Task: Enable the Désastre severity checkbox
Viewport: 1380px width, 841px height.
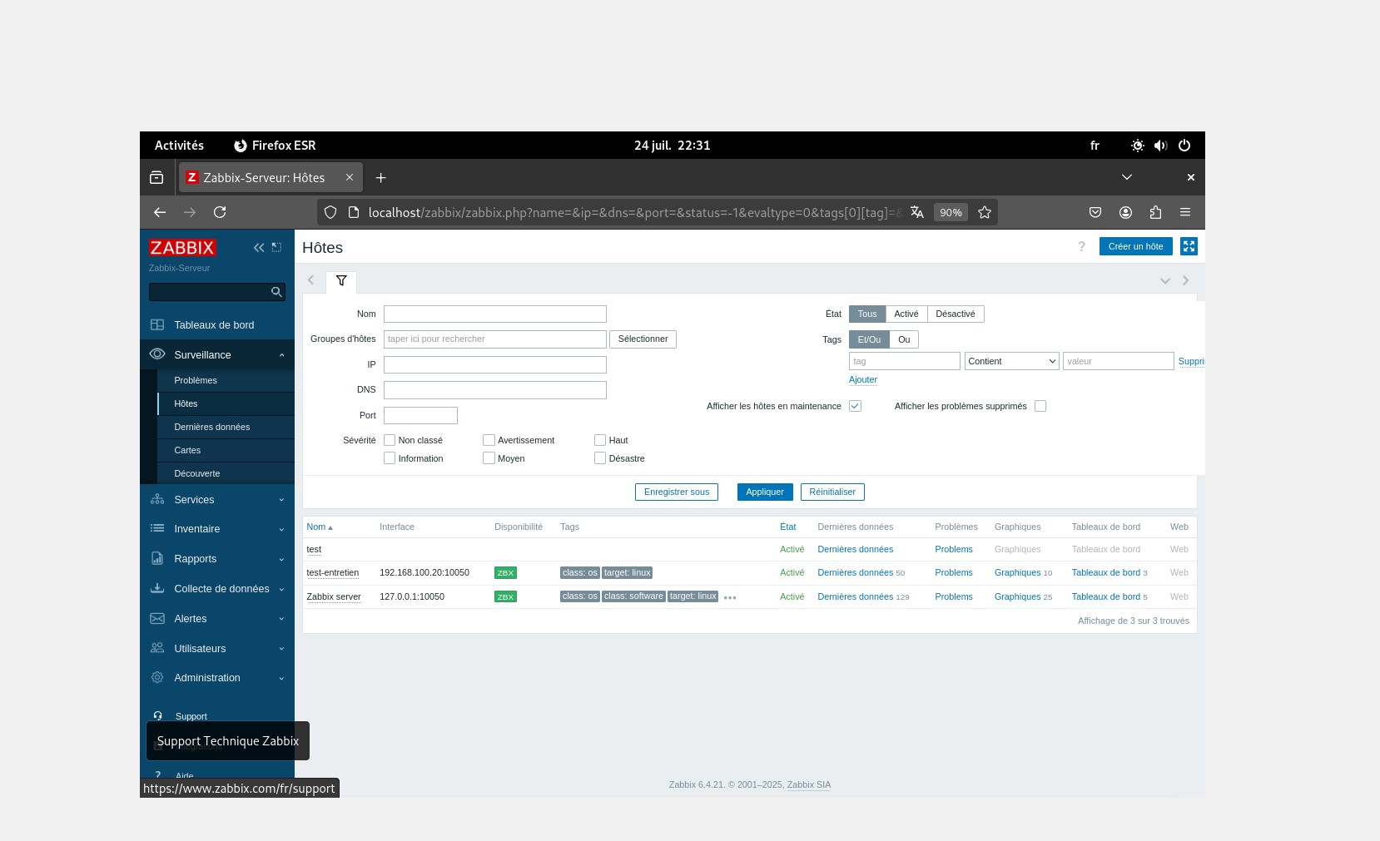Action: coord(600,458)
